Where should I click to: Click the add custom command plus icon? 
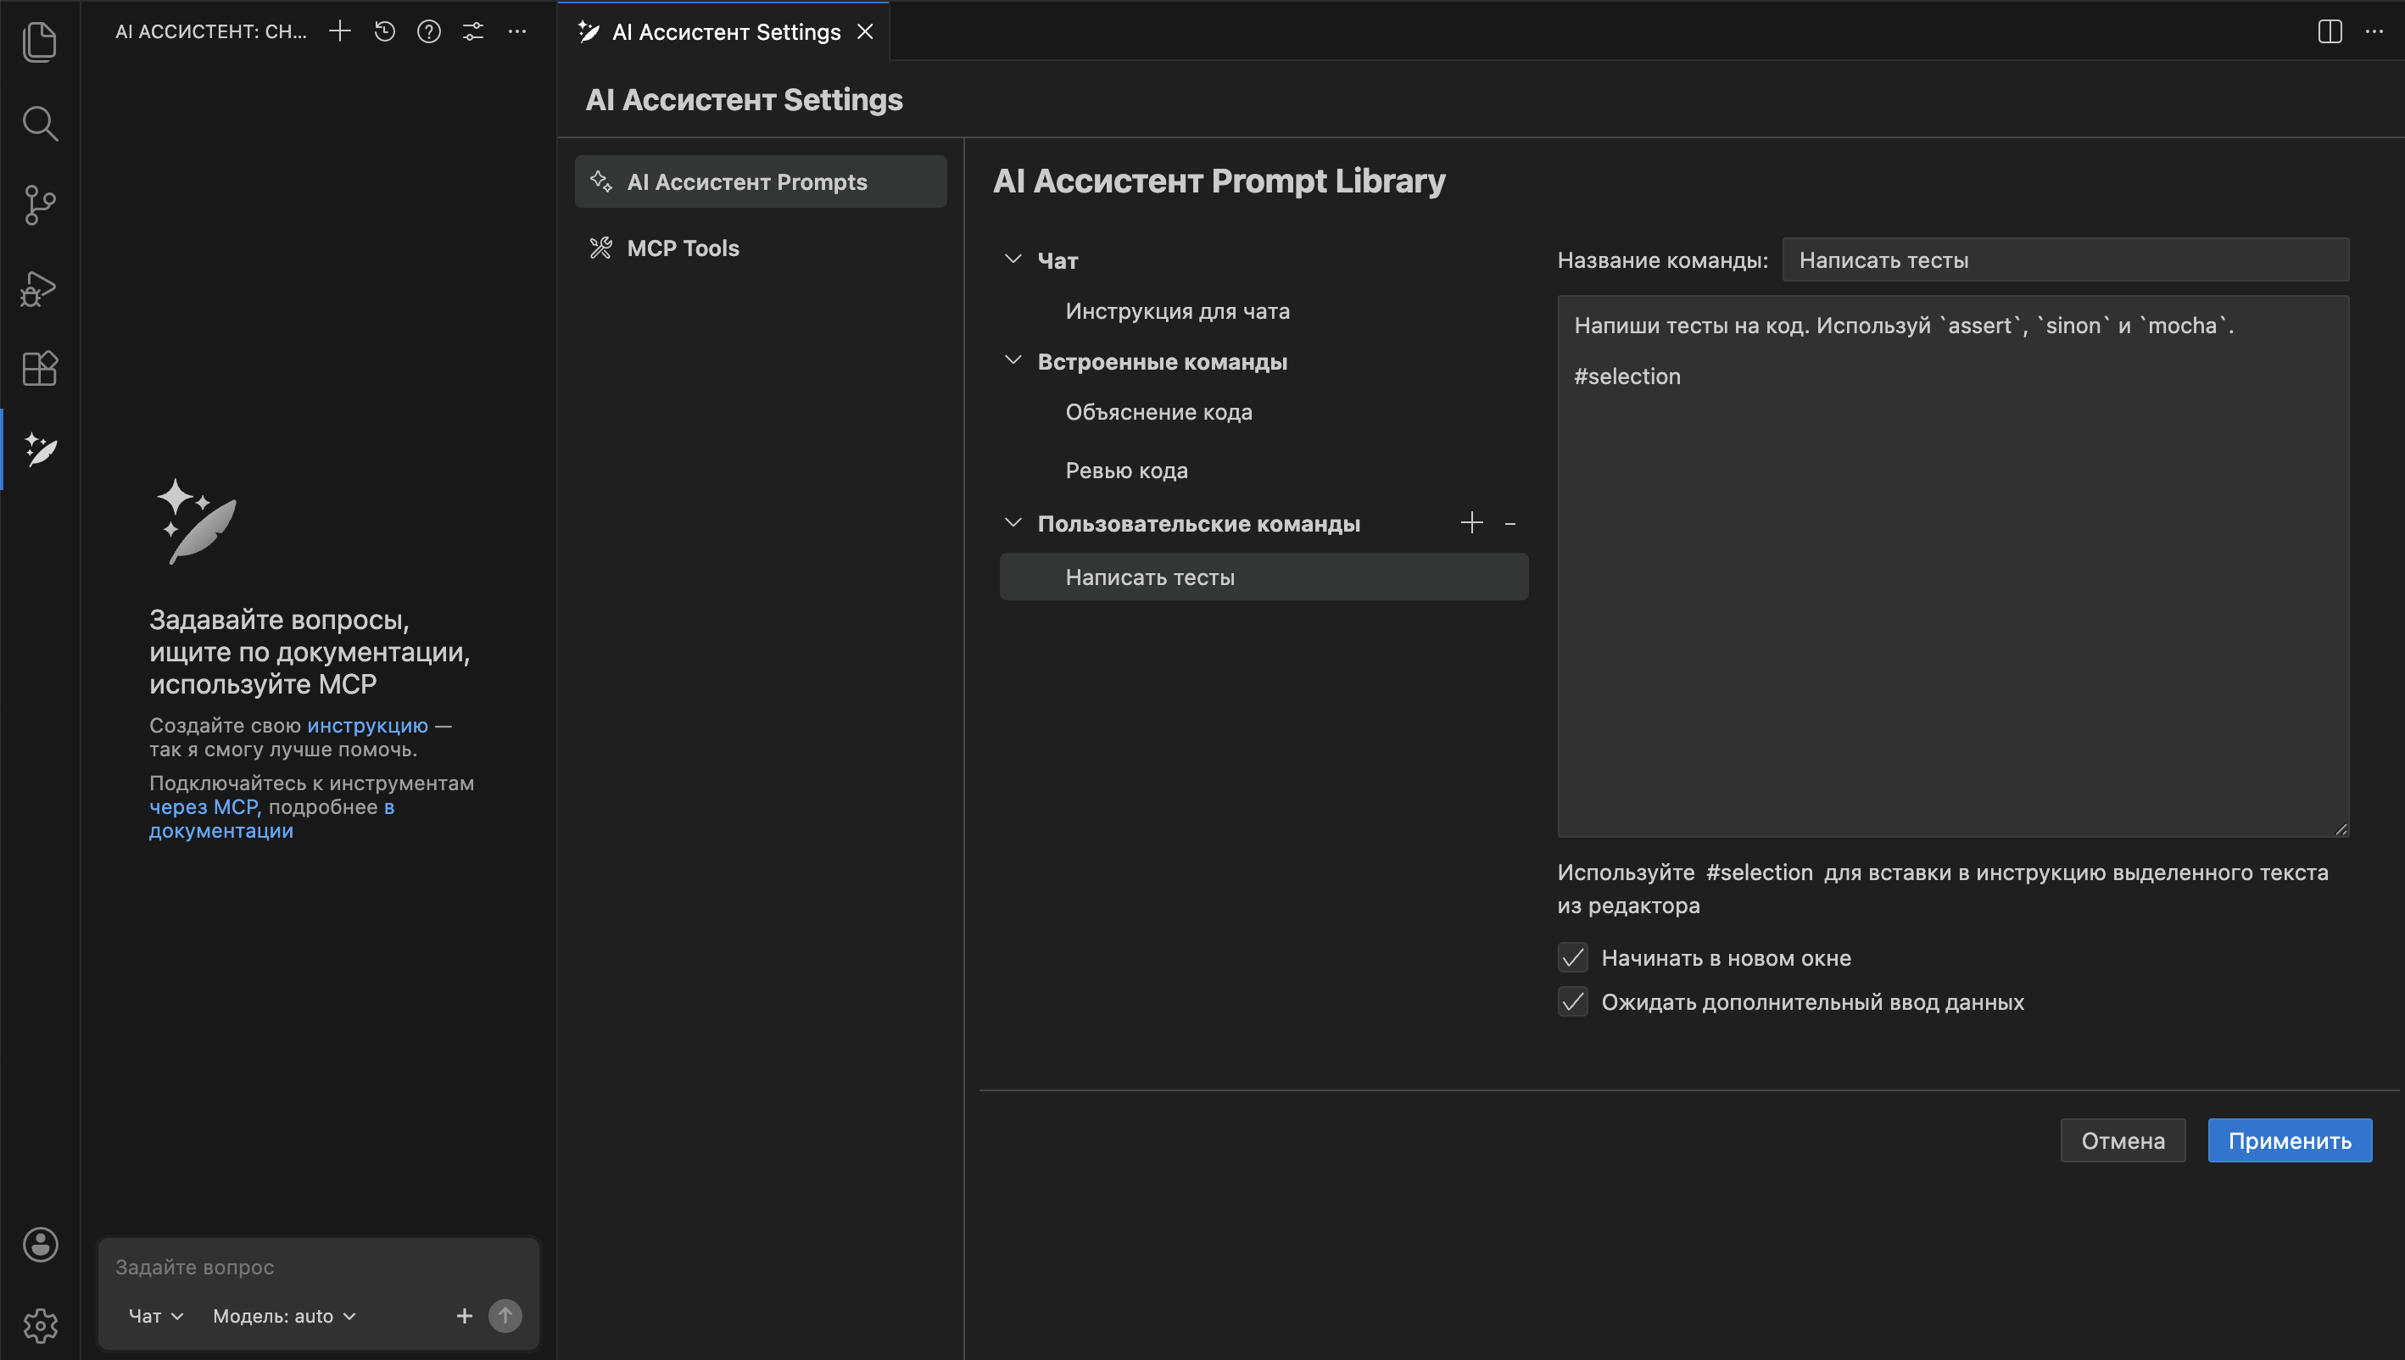click(1472, 523)
